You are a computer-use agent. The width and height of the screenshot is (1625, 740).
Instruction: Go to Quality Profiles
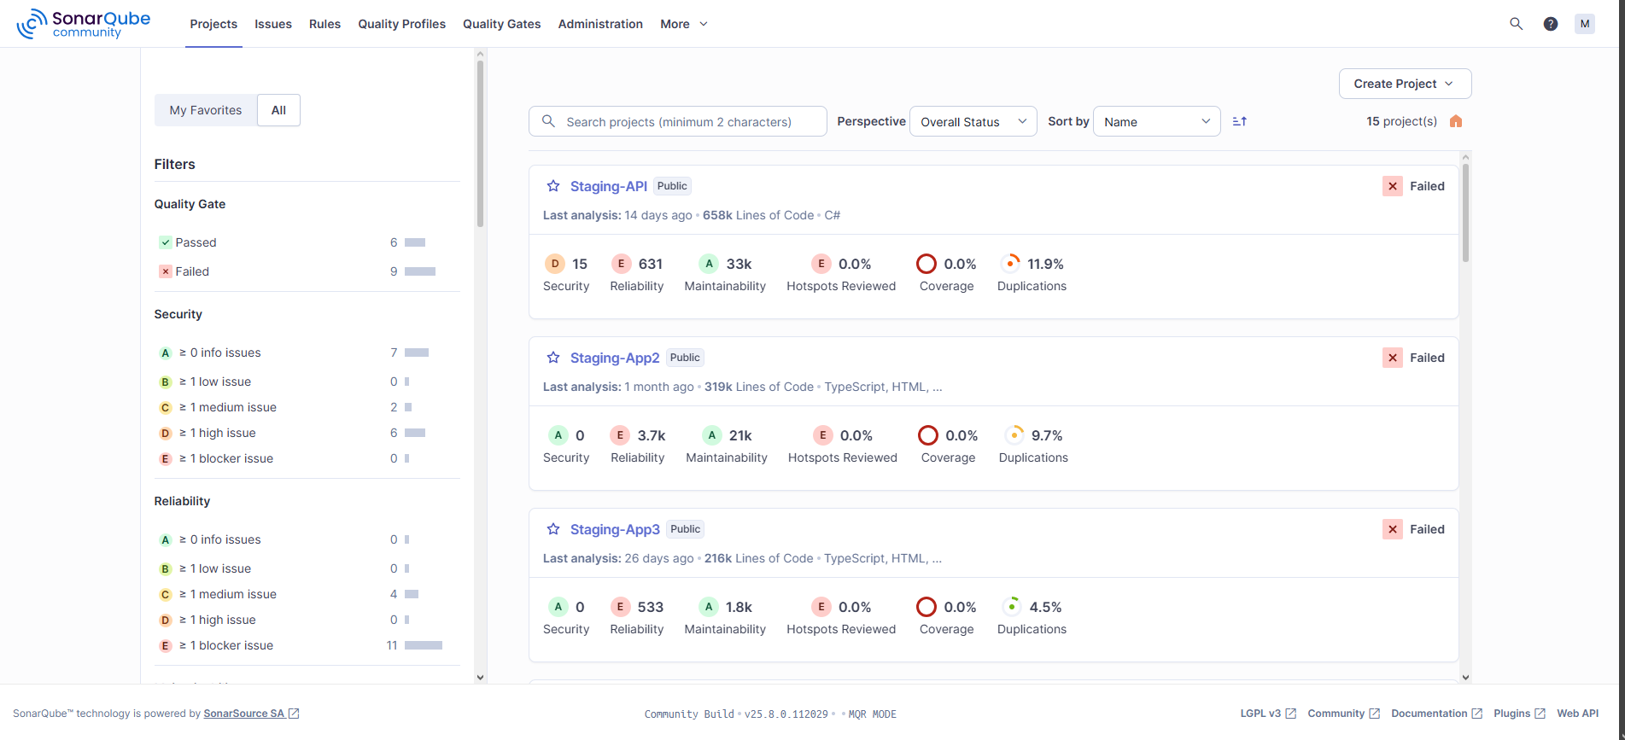(x=401, y=24)
